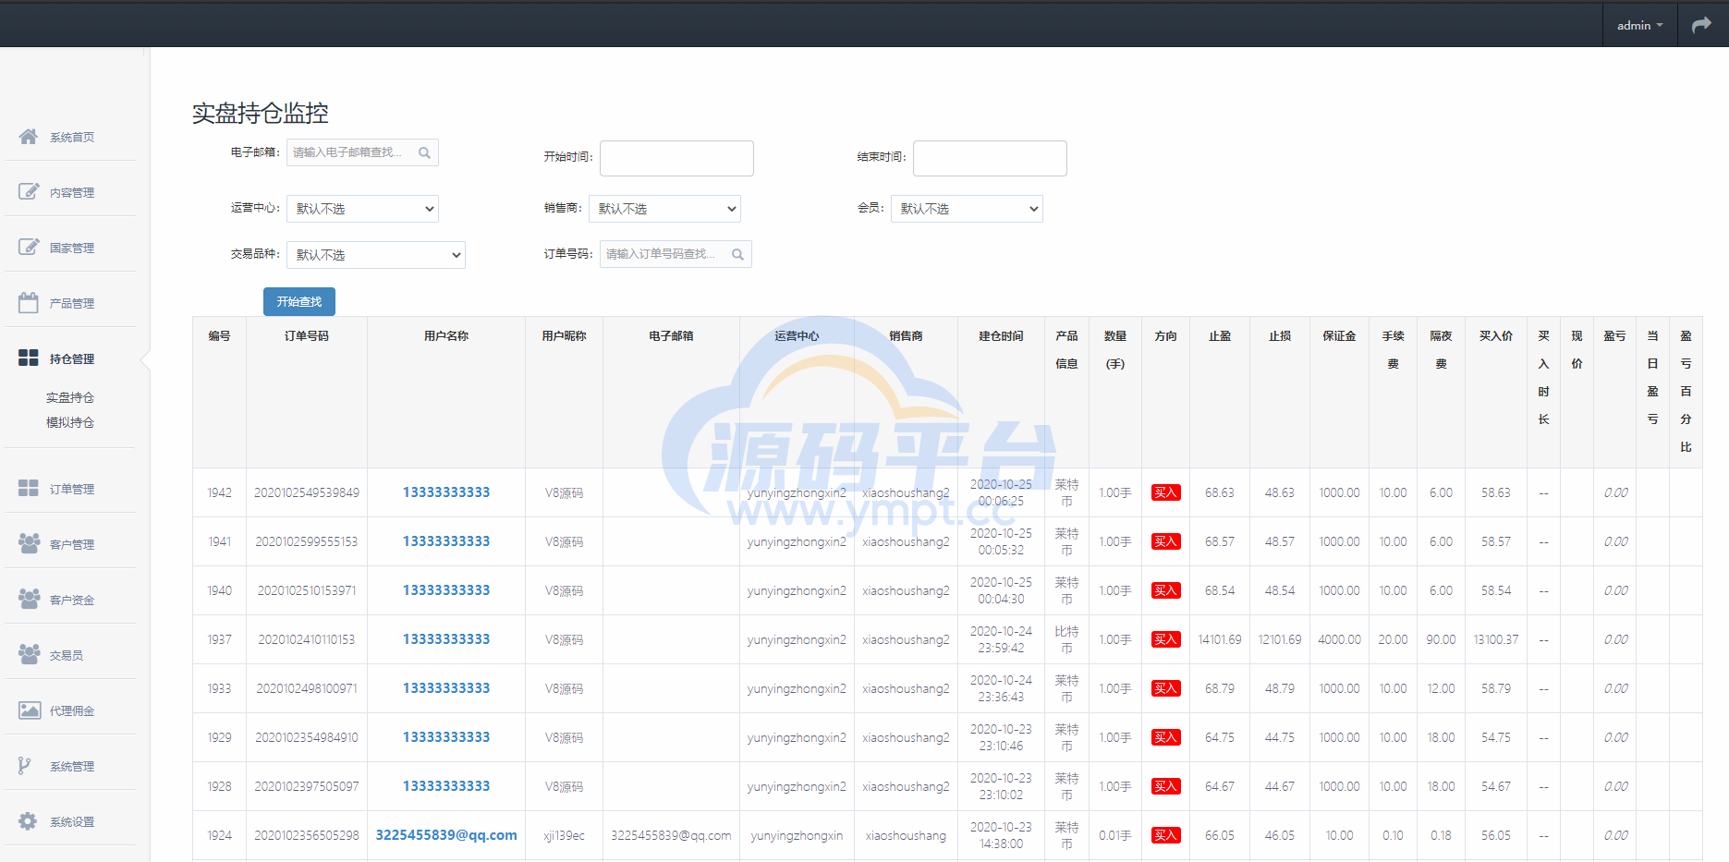This screenshot has width=1729, height=862.
Task: Open 系统设置 menu item
Action: point(72,821)
